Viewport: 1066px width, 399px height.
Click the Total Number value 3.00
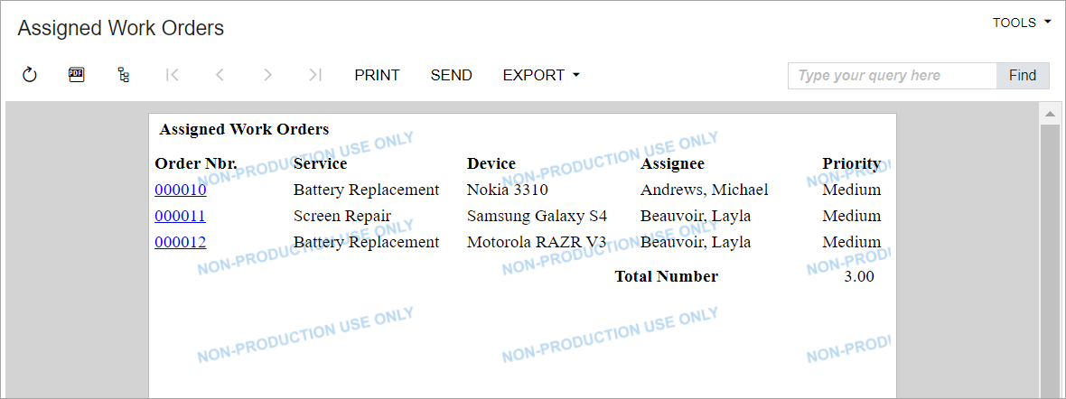coord(858,276)
